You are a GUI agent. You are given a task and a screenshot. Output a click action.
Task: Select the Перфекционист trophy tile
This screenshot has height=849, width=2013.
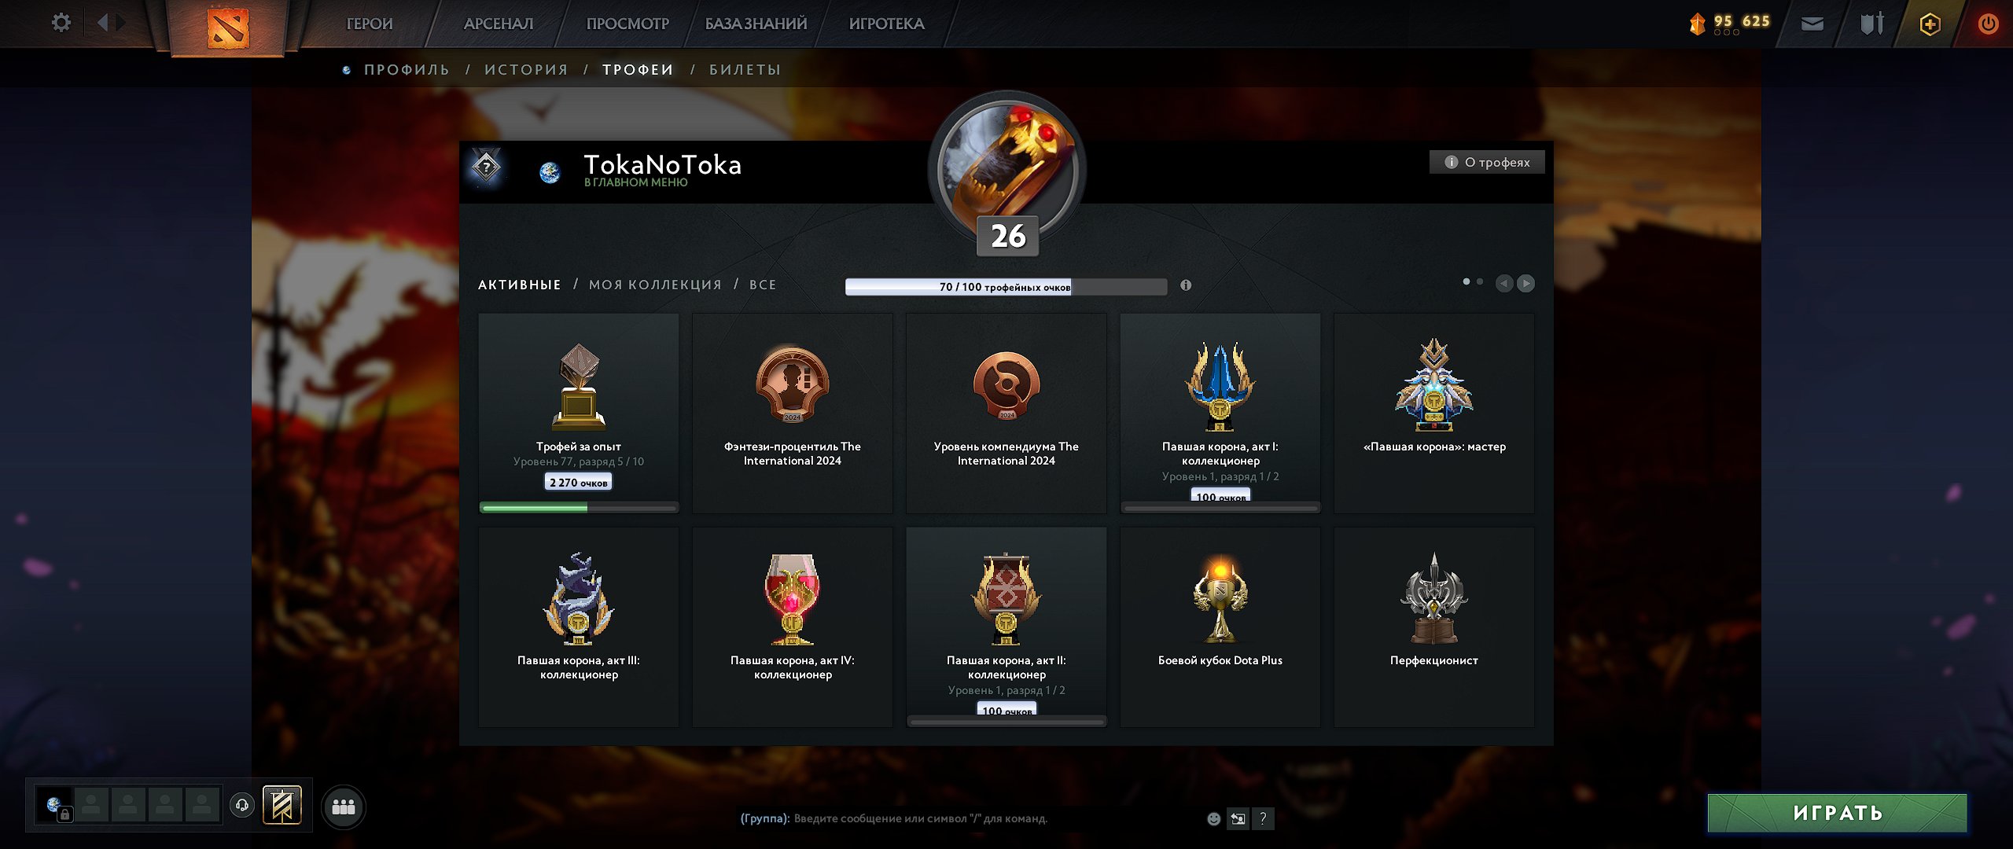click(x=1433, y=627)
